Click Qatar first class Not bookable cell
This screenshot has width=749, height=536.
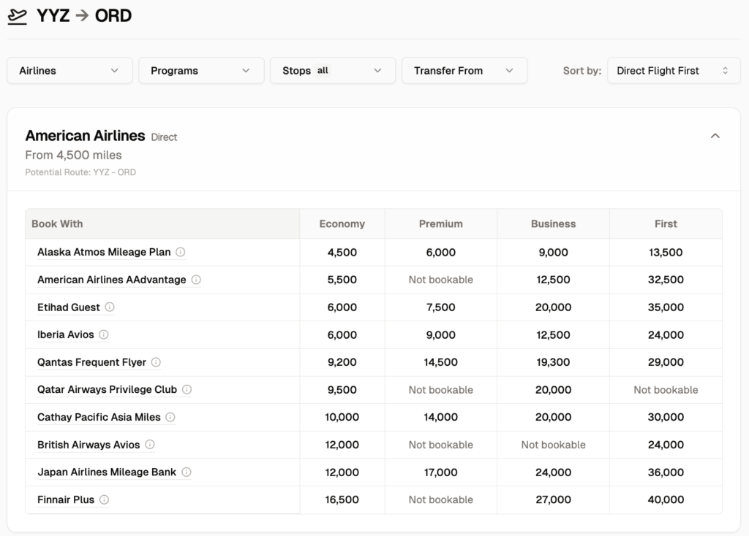point(666,390)
